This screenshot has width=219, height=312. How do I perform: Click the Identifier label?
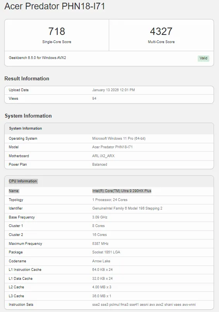click(15, 208)
